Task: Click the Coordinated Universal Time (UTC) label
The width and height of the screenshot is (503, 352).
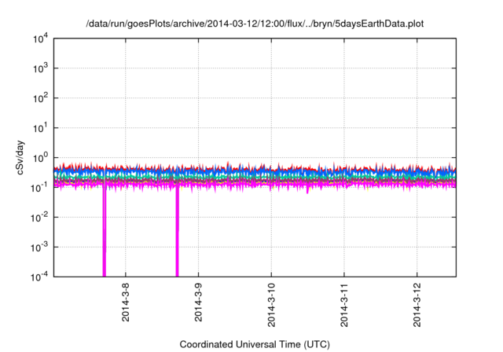Action: pos(255,344)
